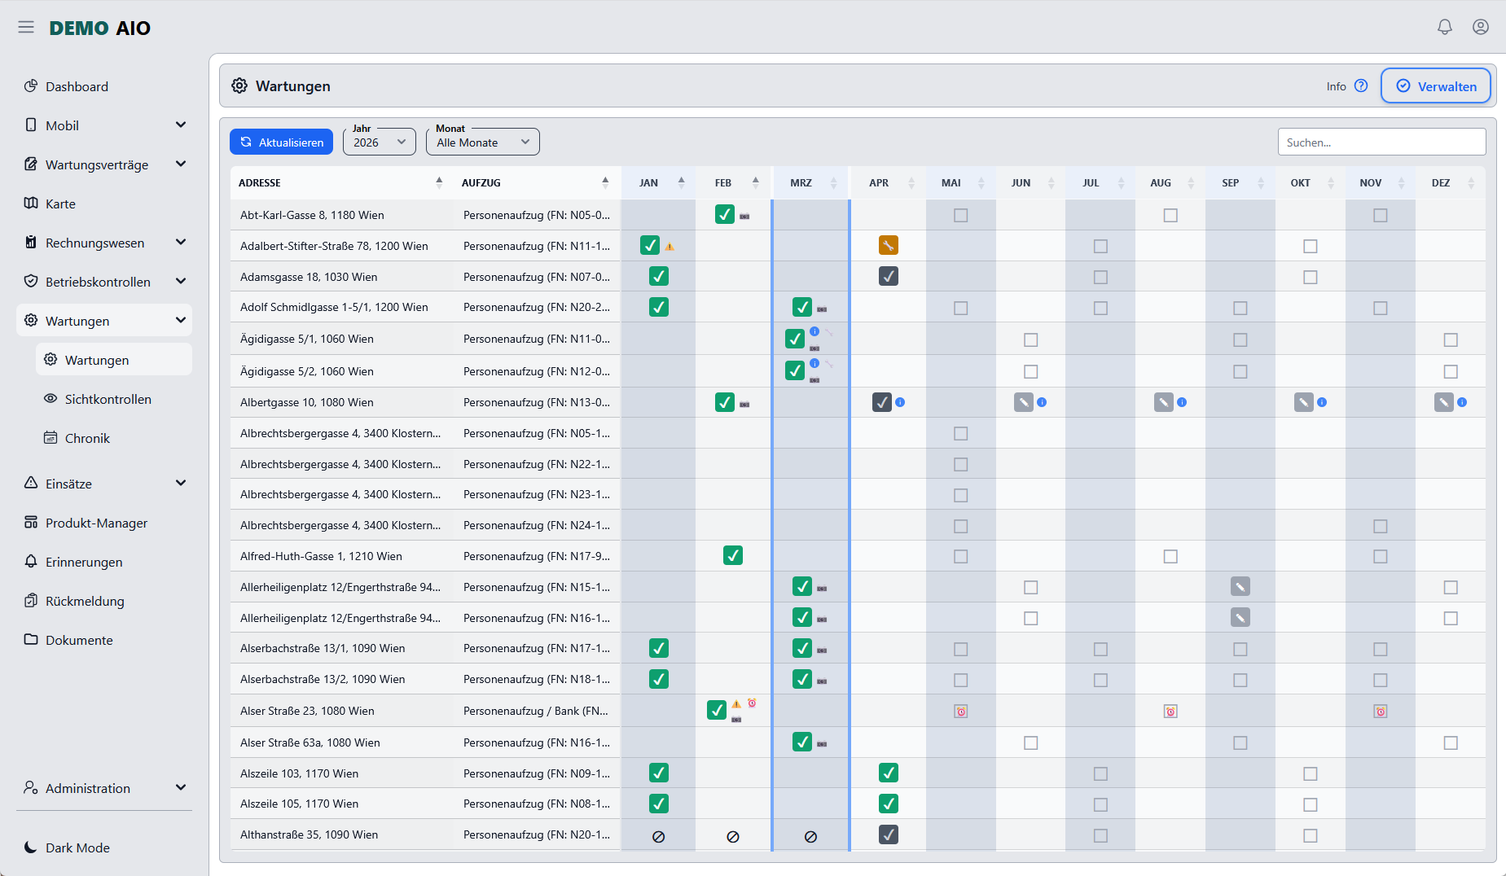Click warning triangle next to Adalbert-Stifter-Straße January check
The height and width of the screenshot is (876, 1506).
[670, 246]
